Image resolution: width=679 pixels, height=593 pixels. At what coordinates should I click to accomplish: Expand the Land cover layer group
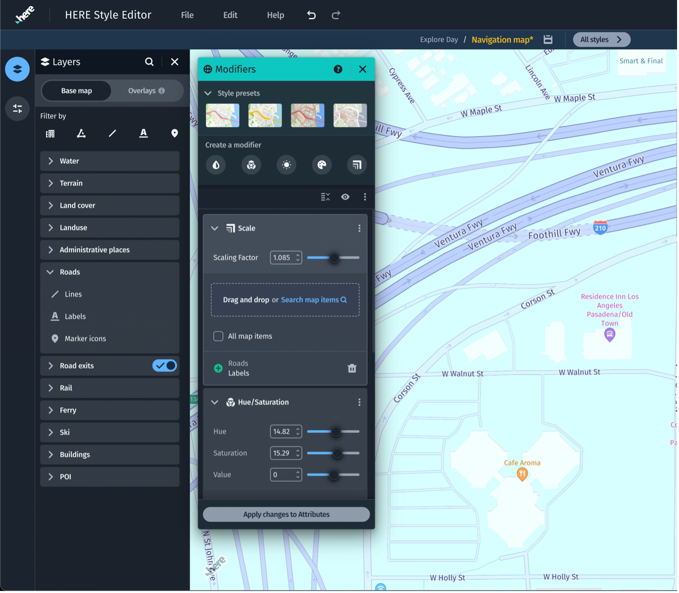(x=110, y=206)
